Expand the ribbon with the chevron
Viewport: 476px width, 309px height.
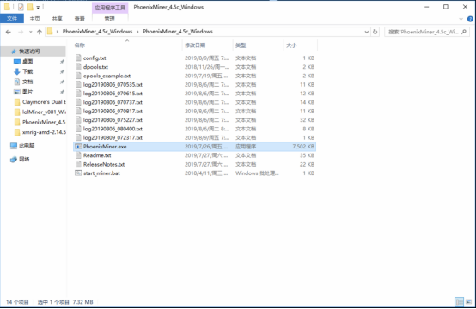pyautogui.click(x=461, y=19)
